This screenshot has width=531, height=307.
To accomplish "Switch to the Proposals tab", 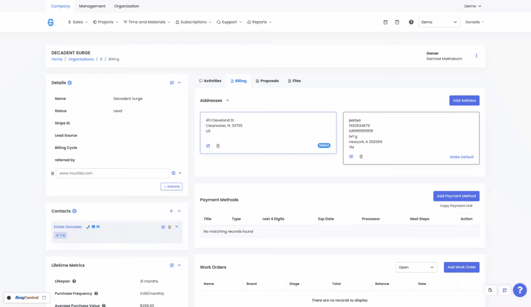I will click(x=267, y=81).
